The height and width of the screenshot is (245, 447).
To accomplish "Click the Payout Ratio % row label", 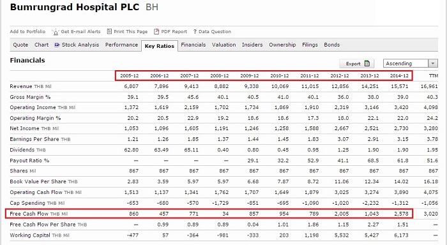I will click(29, 161).
